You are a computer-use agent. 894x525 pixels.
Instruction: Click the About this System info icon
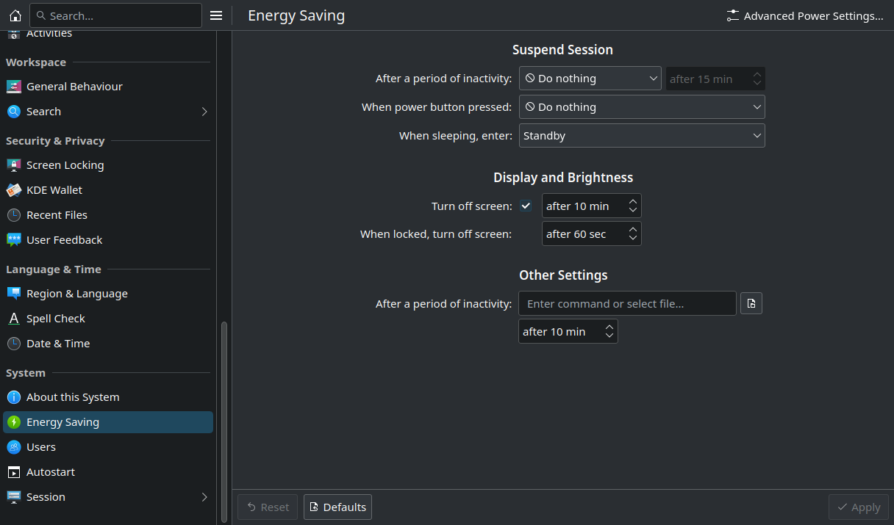pos(14,397)
